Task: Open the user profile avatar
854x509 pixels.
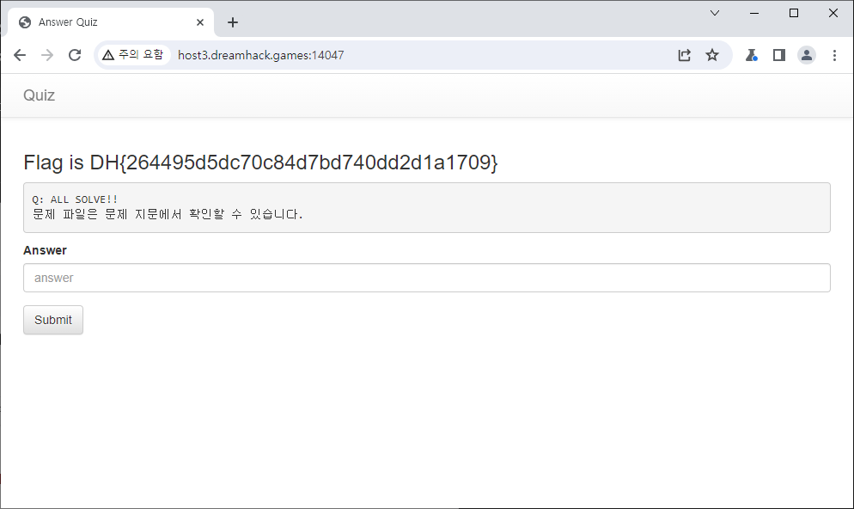Action: tap(807, 55)
